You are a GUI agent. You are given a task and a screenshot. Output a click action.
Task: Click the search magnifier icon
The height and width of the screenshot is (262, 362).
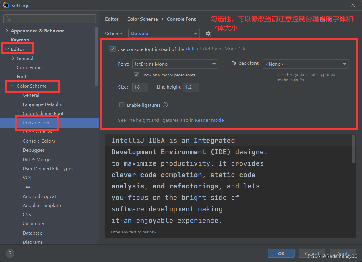[8, 19]
